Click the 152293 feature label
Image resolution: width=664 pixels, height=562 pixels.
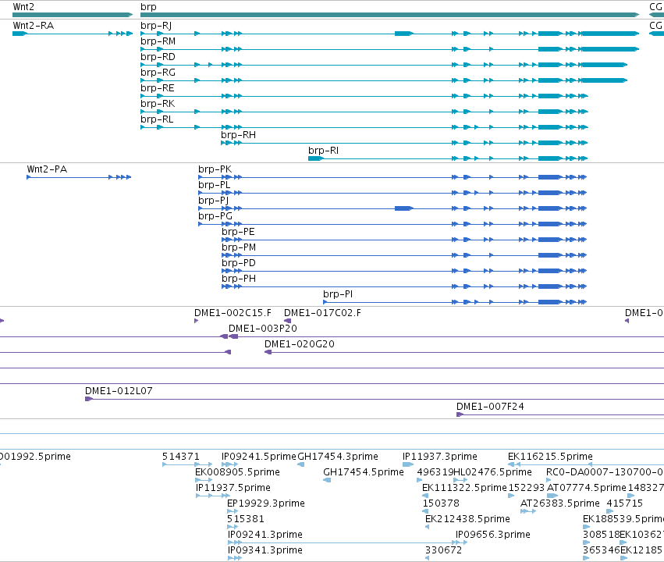click(527, 488)
